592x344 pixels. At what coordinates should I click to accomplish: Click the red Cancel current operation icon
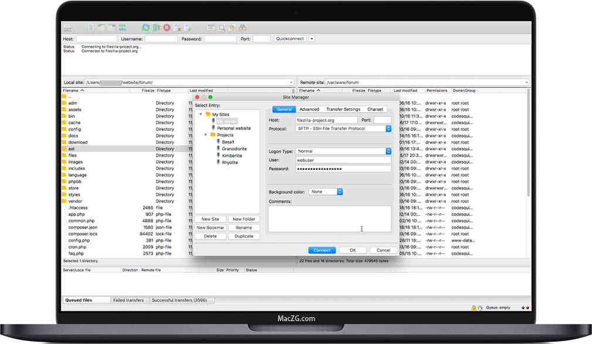click(167, 28)
